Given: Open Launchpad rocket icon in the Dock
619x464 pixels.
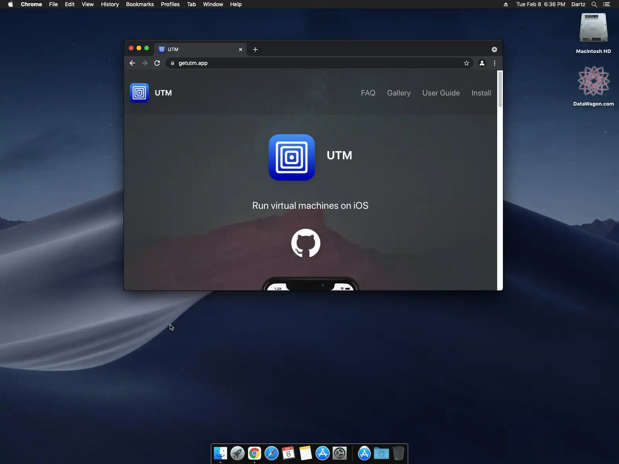Looking at the screenshot, I should coord(238,453).
